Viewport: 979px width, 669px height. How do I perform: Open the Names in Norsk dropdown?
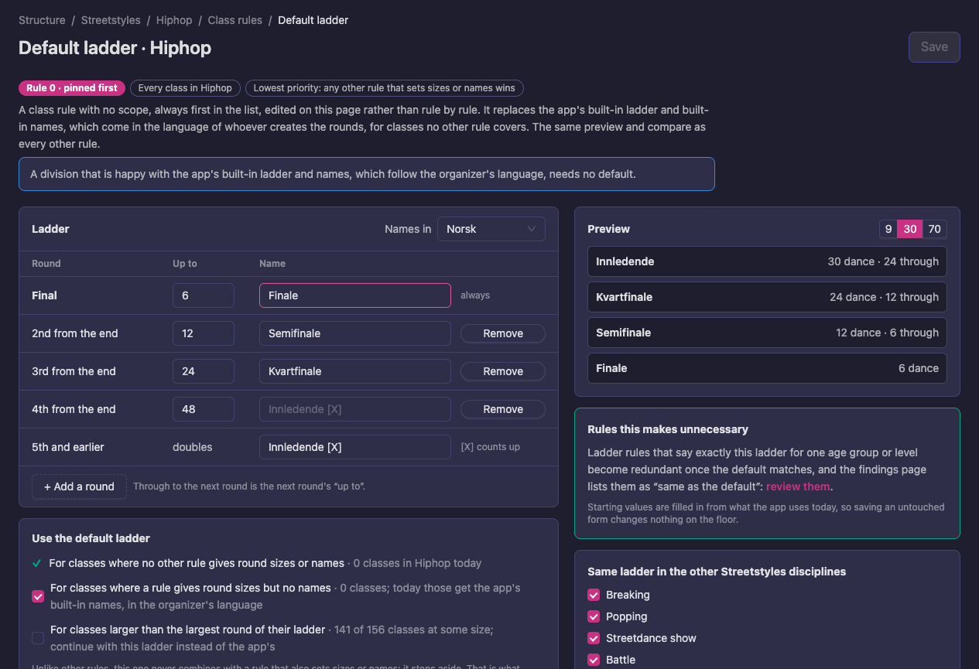(491, 229)
